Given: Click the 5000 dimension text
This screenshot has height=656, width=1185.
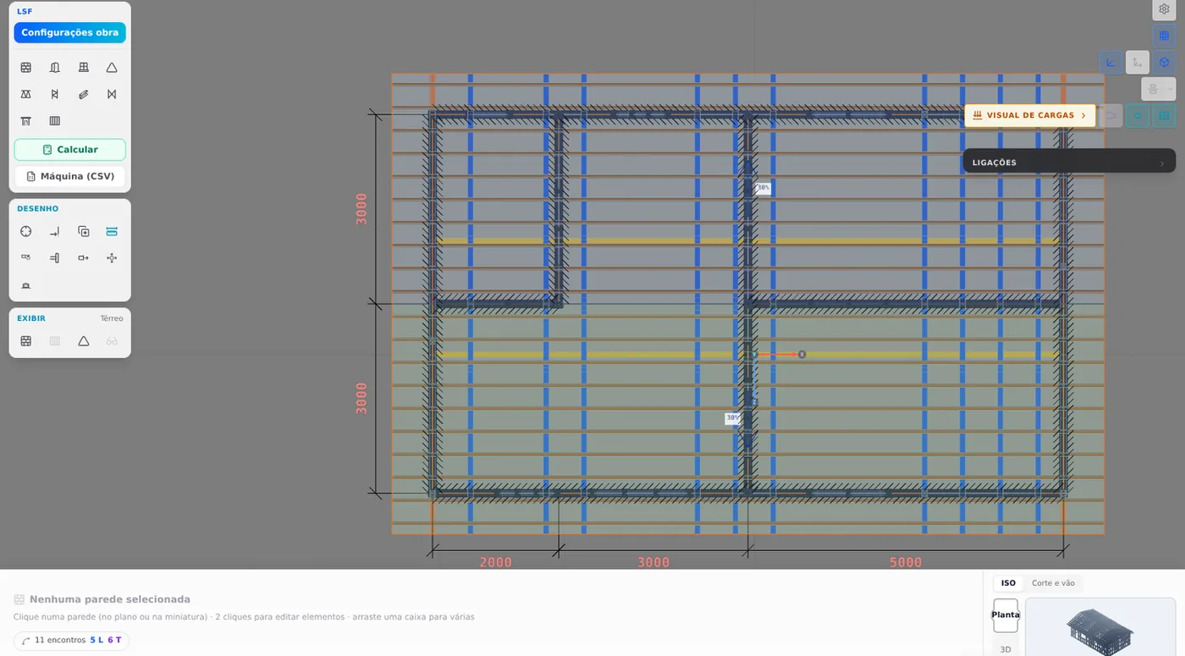Looking at the screenshot, I should [x=906, y=562].
